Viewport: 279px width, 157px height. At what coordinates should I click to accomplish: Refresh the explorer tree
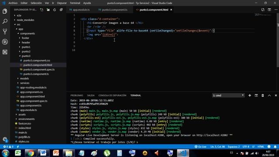[x=54, y=10]
